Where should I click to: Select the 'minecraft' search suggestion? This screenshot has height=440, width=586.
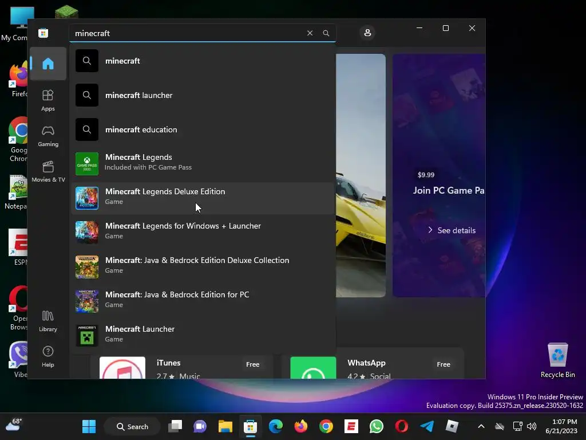click(202, 61)
